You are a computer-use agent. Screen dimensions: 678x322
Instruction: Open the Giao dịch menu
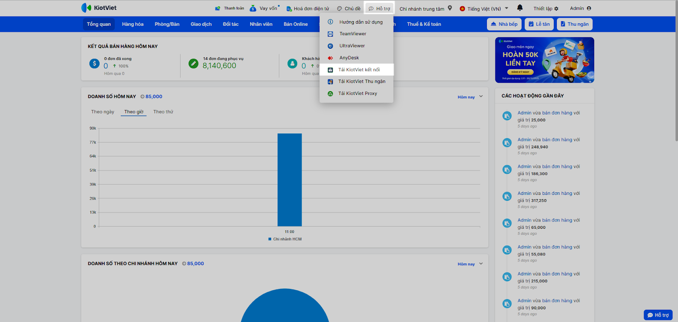coord(201,24)
